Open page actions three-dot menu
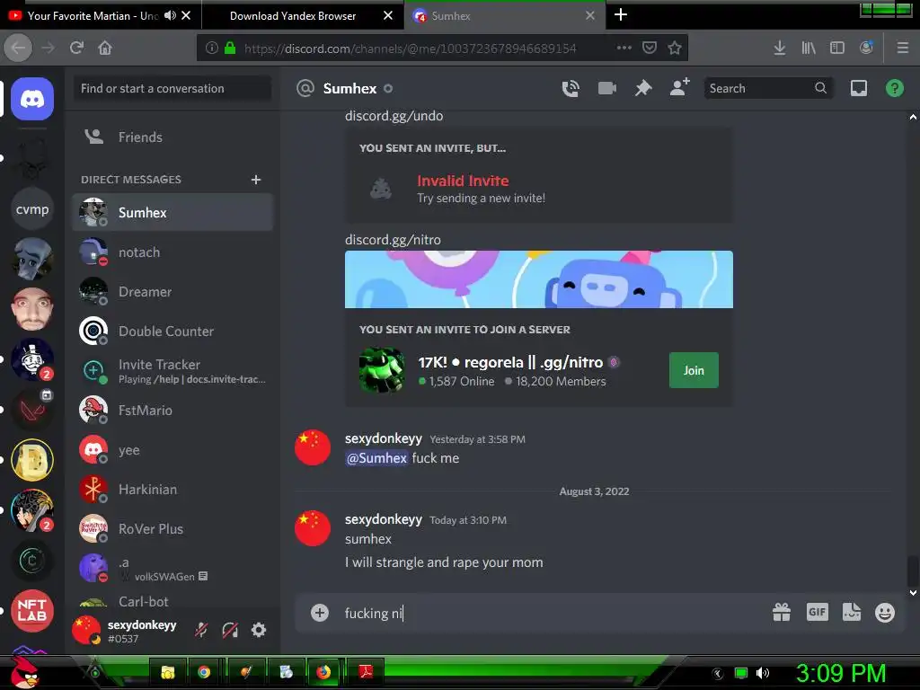The height and width of the screenshot is (690, 920). [x=624, y=48]
